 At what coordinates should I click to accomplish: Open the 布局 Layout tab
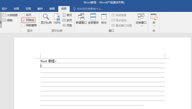point(16,9)
